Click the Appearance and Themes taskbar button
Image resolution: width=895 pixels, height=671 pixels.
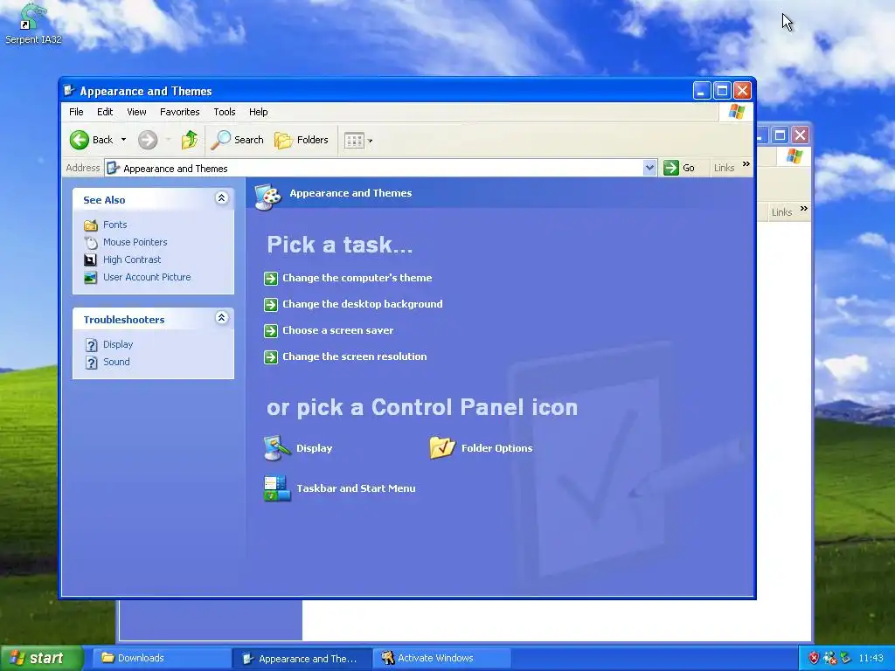[x=302, y=658]
